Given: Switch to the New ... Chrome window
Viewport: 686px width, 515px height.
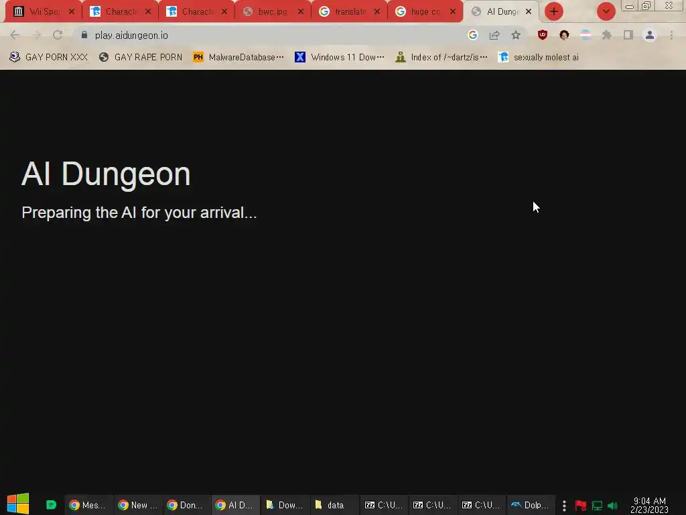Looking at the screenshot, I should click(x=137, y=505).
